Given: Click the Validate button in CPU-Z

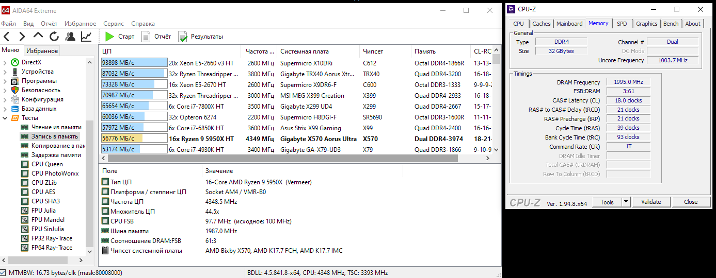Looking at the screenshot, I should click(651, 202).
